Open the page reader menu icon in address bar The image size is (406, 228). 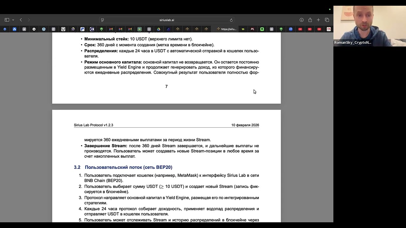pos(102,20)
